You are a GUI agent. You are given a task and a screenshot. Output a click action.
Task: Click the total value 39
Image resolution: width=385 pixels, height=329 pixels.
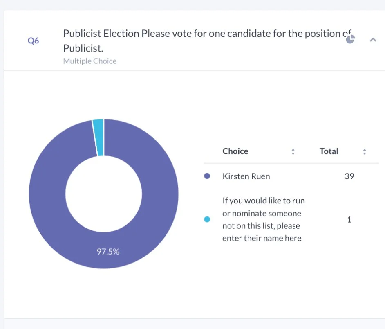[349, 176]
